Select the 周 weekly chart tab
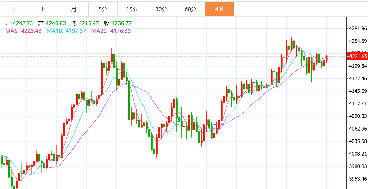The height and width of the screenshot is (189, 368). point(44,9)
